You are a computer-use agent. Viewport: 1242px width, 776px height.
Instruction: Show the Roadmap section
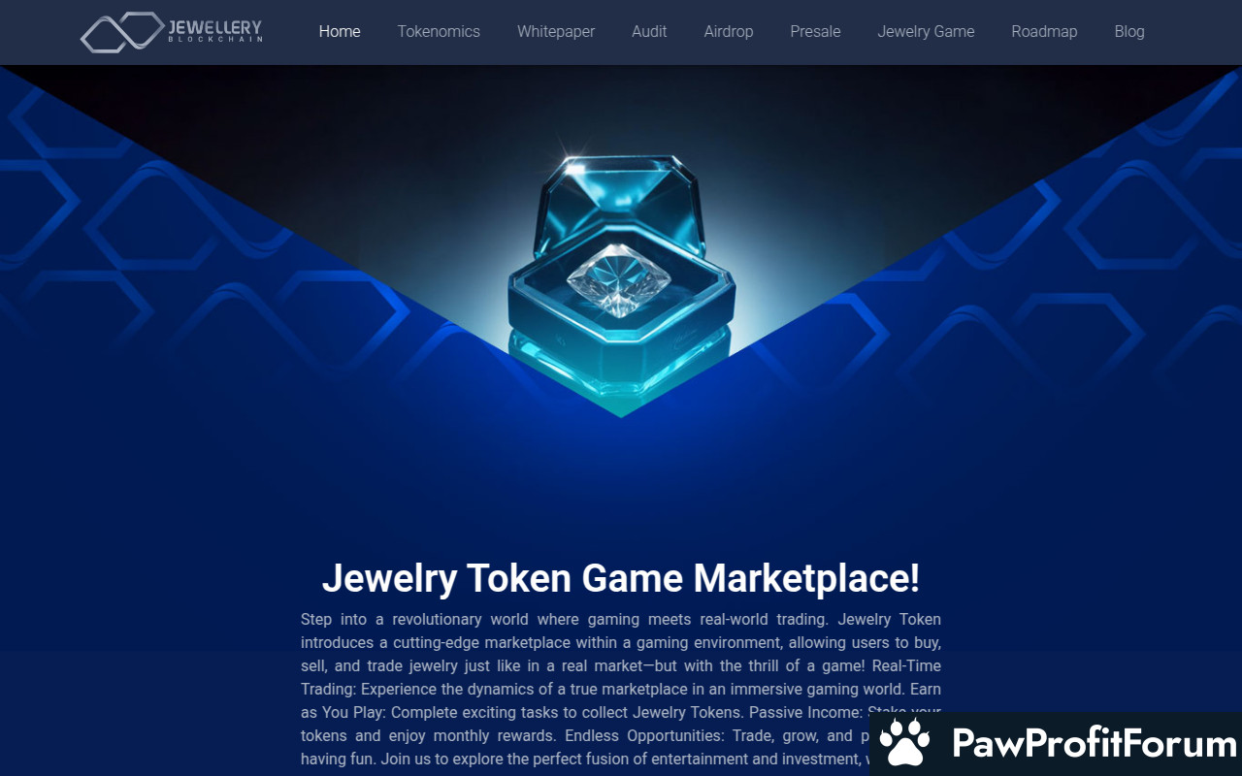(1044, 31)
